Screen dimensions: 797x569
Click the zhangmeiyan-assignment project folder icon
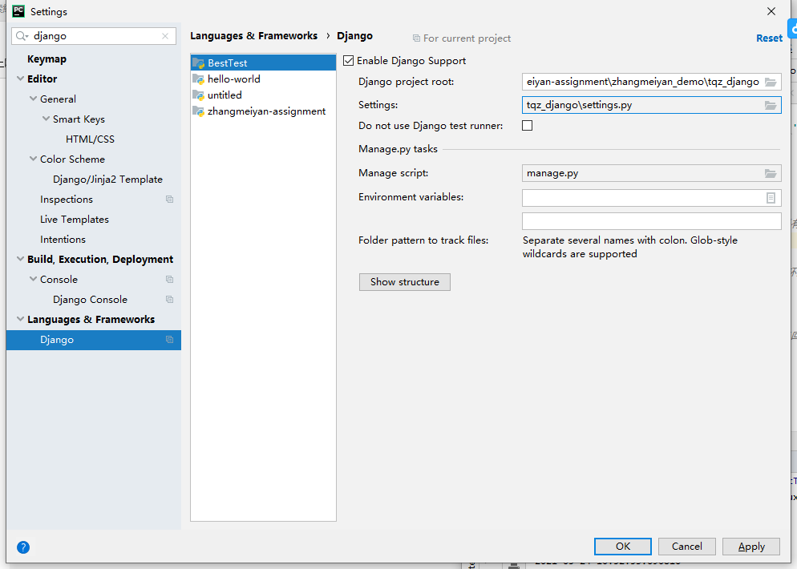point(198,111)
